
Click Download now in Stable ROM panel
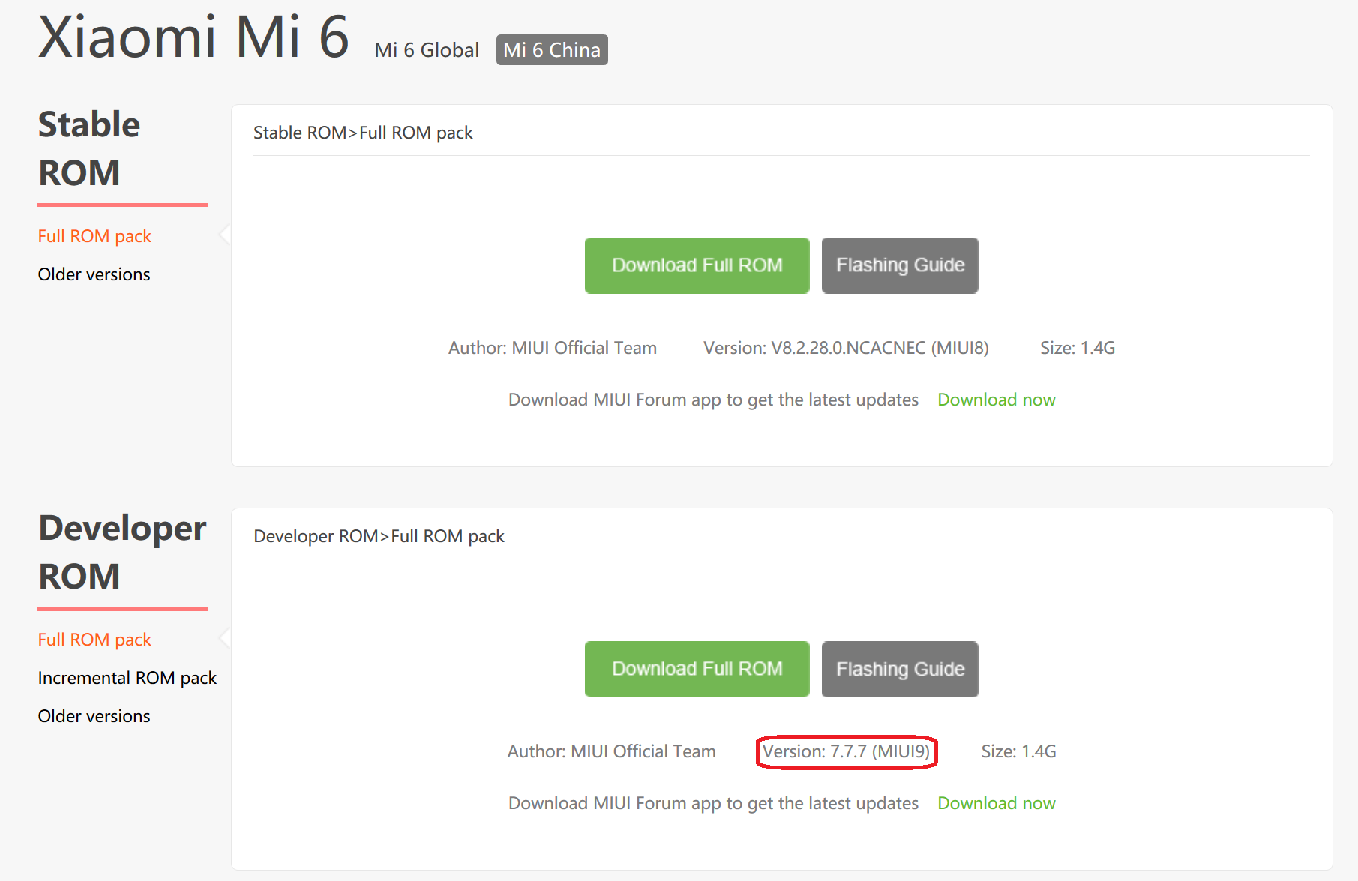click(x=996, y=400)
